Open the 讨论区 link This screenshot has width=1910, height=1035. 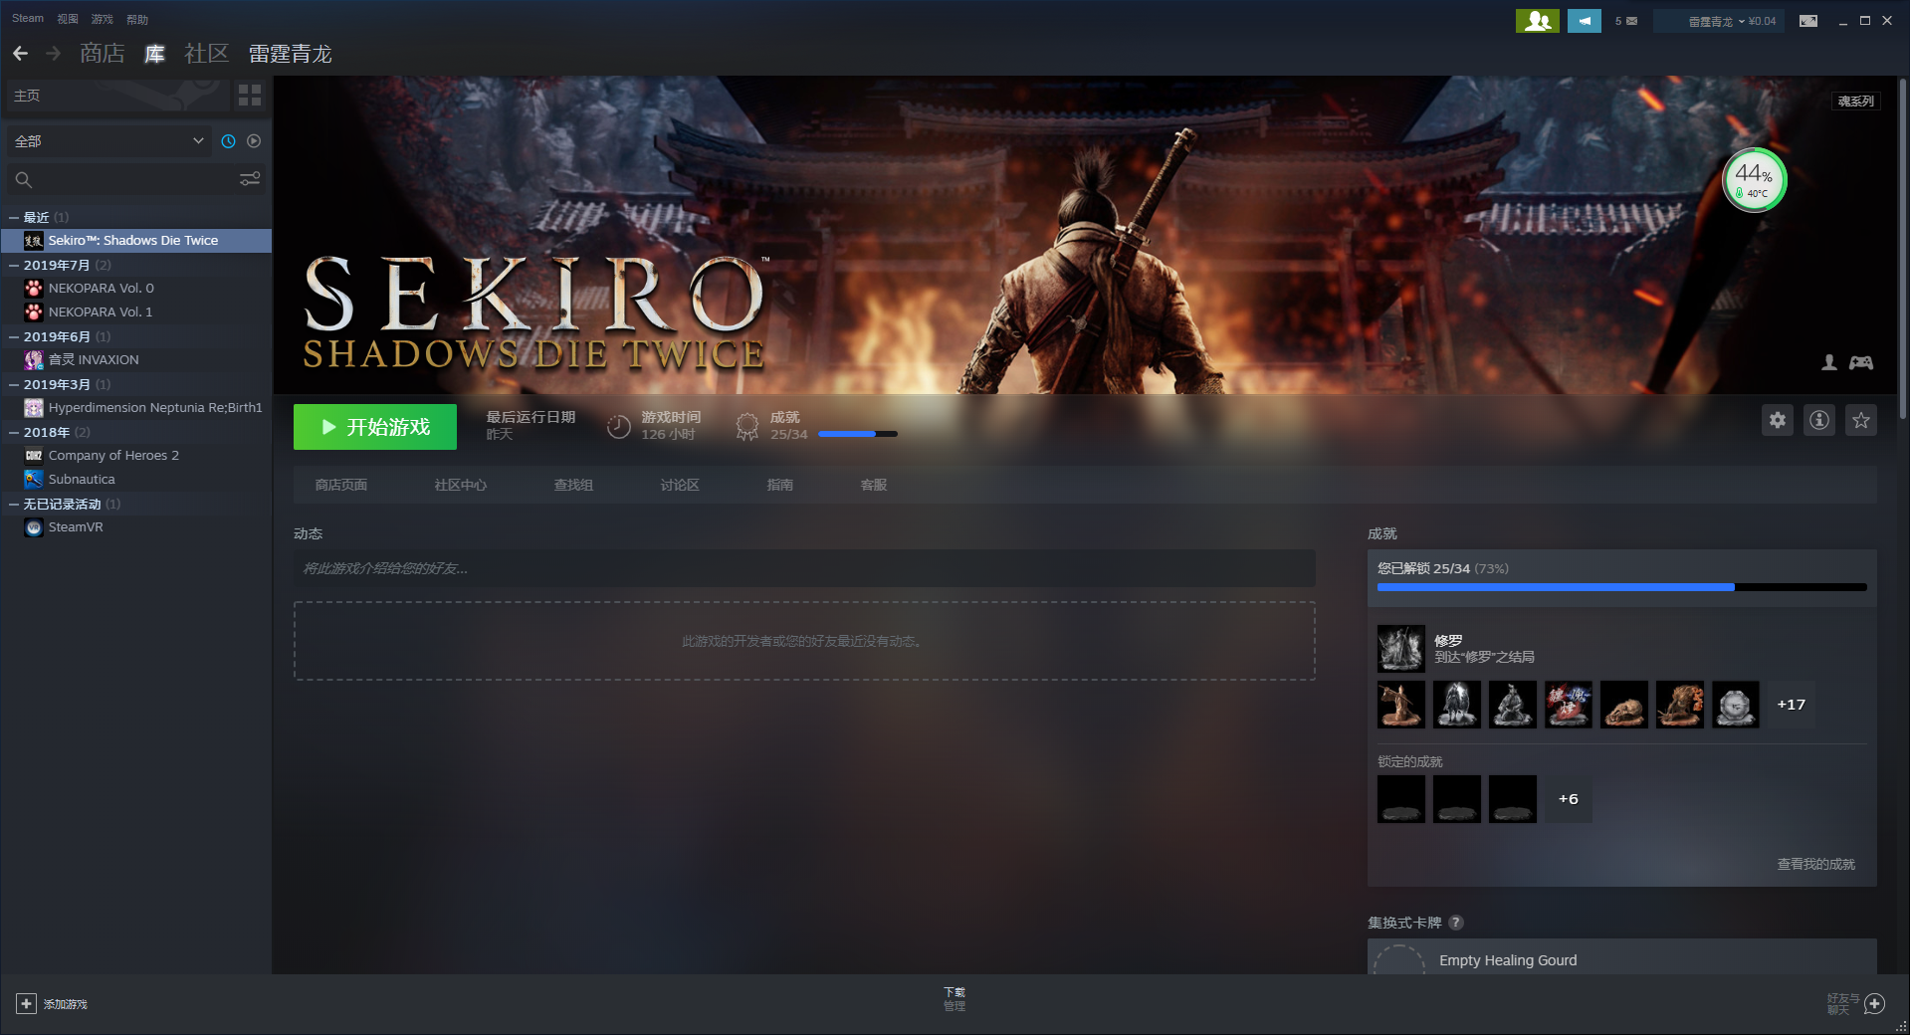click(680, 485)
